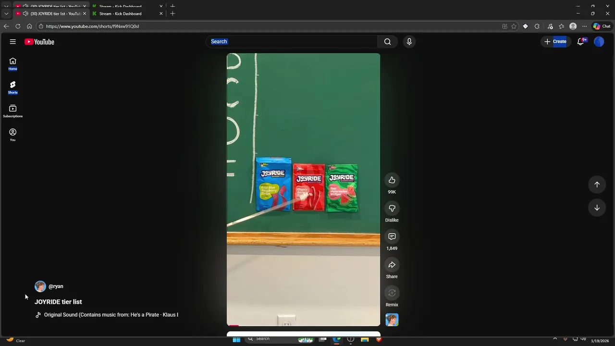Switch to JOYRIDE tier list YouTube tab
The height and width of the screenshot is (346, 615).
(x=52, y=13)
